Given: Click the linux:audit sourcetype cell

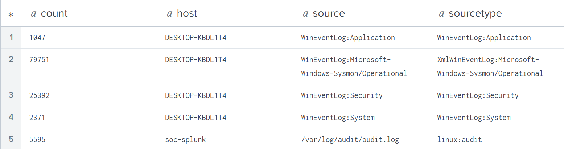Looking at the screenshot, I should click(460, 140).
